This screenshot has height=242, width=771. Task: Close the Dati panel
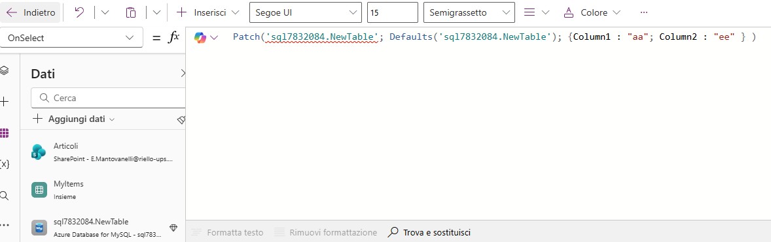click(183, 74)
